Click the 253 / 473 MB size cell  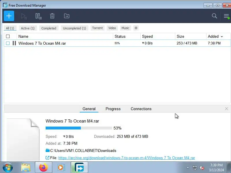coord(187,43)
